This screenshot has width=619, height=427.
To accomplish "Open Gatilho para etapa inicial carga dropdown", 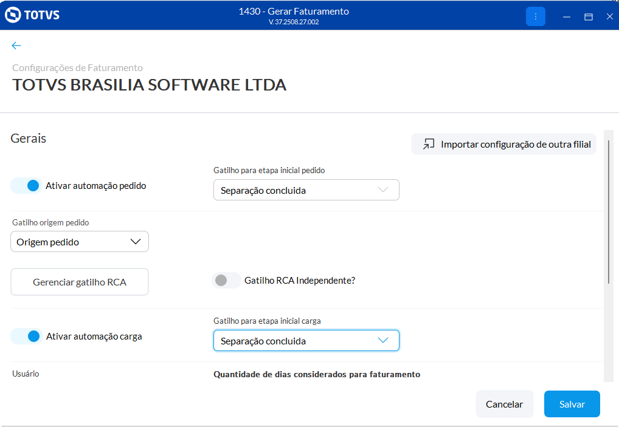I will pyautogui.click(x=306, y=341).
